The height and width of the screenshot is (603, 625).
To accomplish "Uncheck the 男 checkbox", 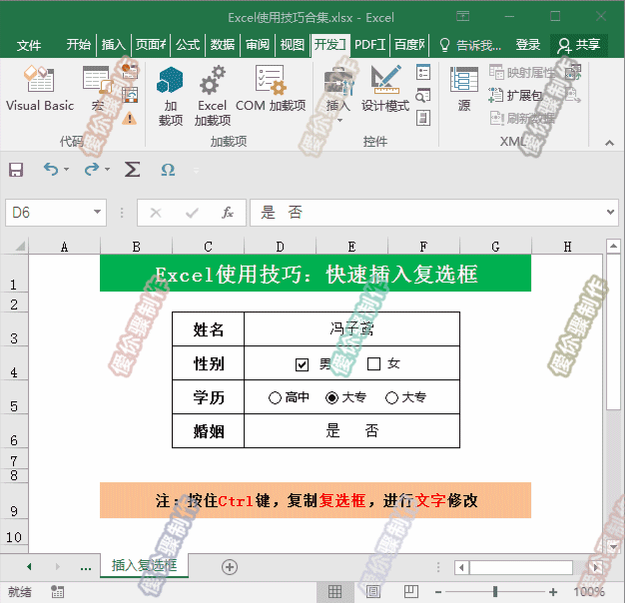I will (302, 364).
